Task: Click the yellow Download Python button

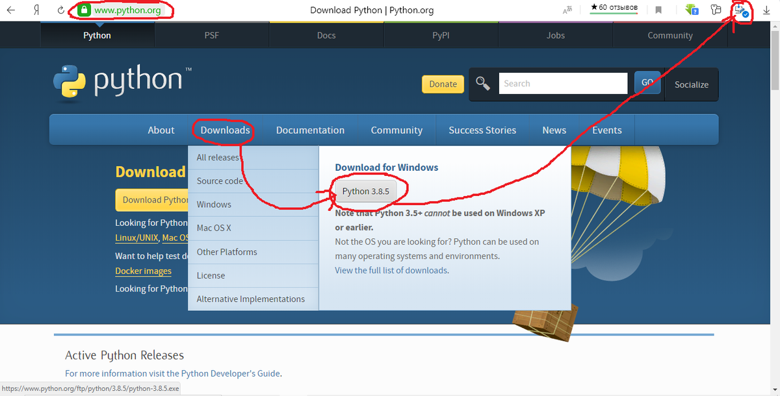Action: (x=152, y=200)
